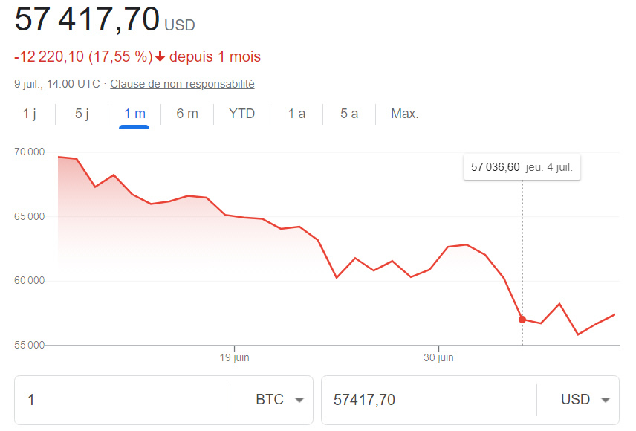Select the 1 m range tab
Viewport: 636px width, 431px height.
coord(134,114)
